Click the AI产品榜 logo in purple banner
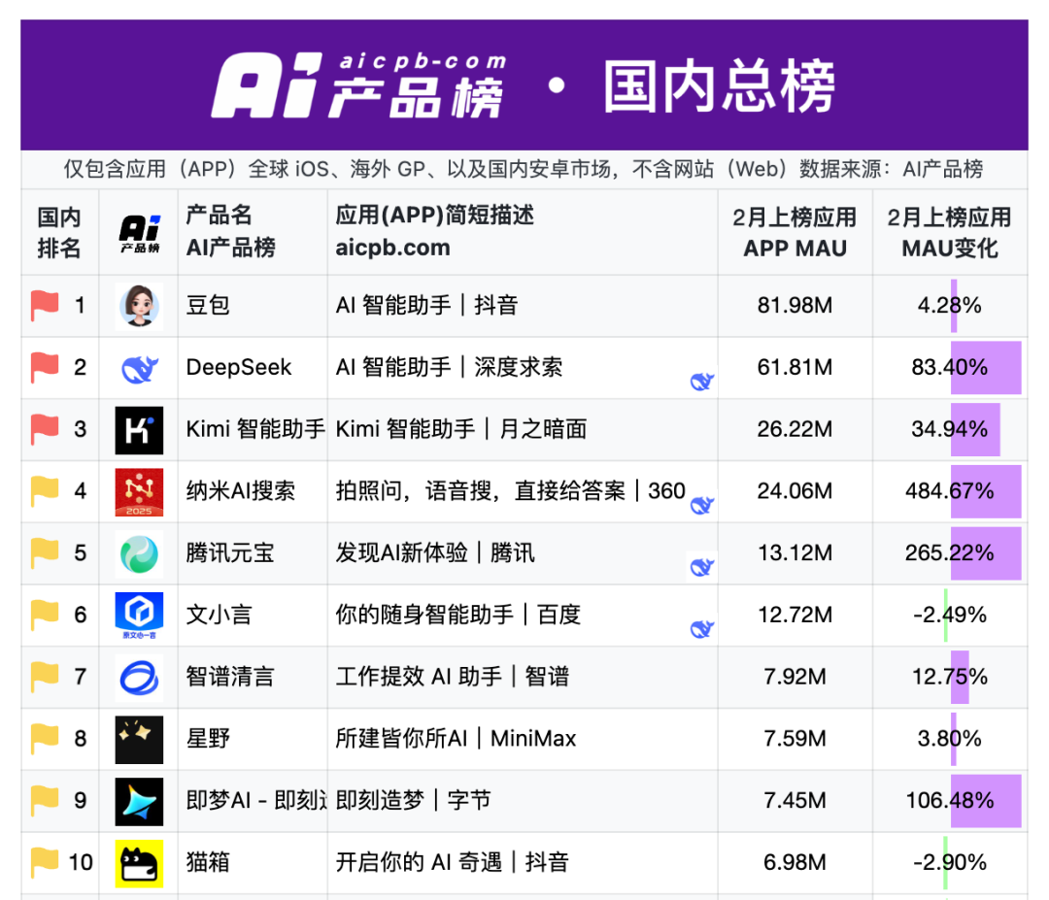Image resolution: width=1049 pixels, height=900 pixels. click(357, 85)
